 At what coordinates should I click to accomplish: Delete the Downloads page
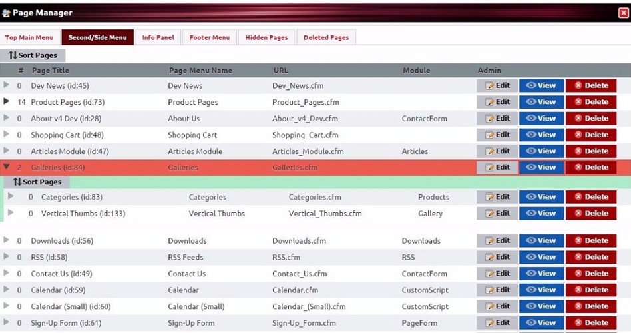tap(591, 241)
